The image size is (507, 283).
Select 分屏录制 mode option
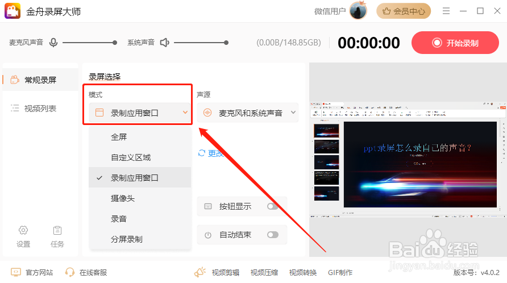[x=140, y=239]
